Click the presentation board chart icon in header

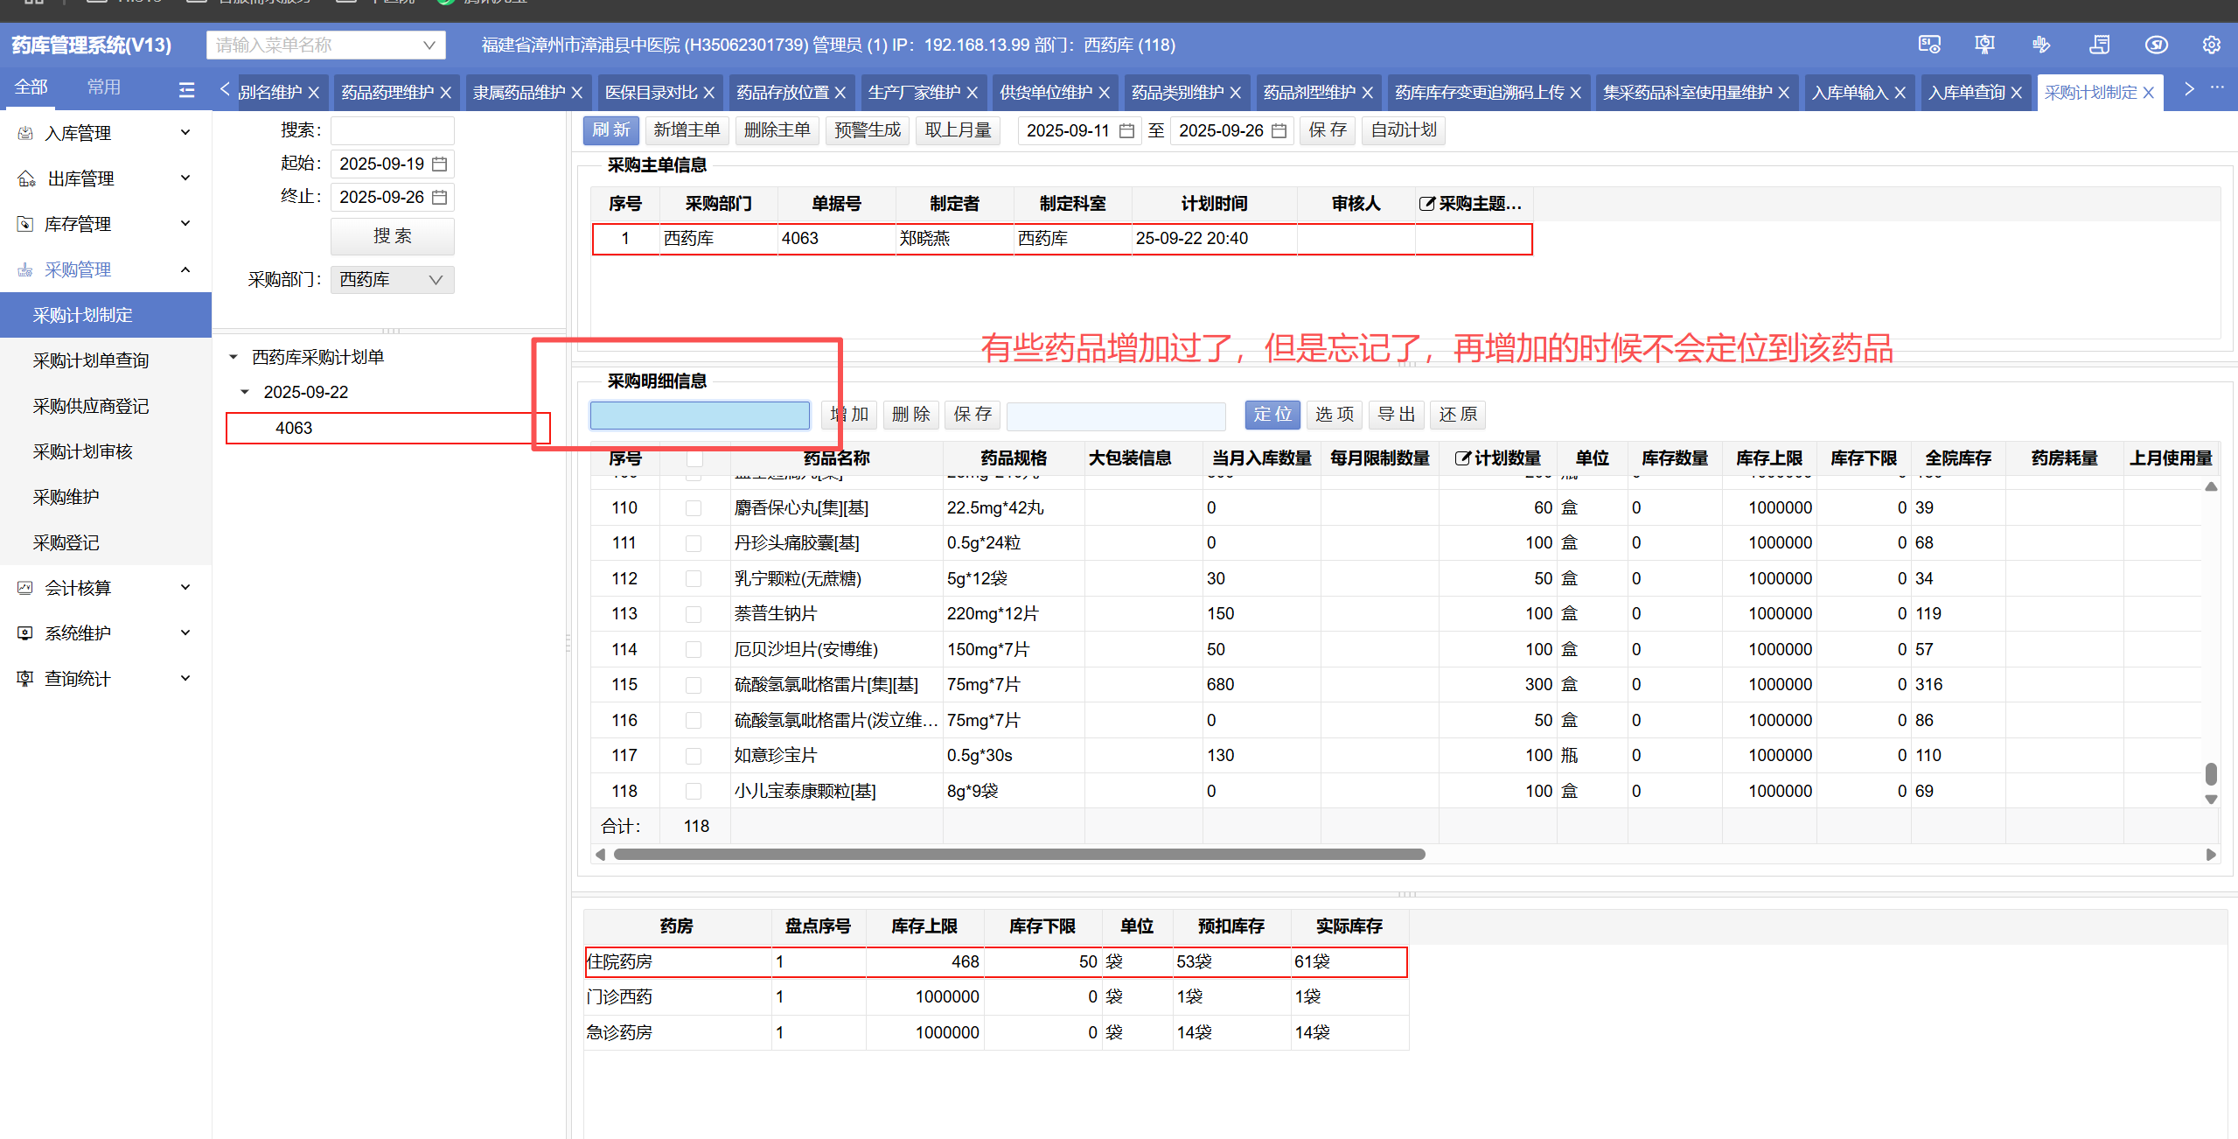tap(1984, 45)
